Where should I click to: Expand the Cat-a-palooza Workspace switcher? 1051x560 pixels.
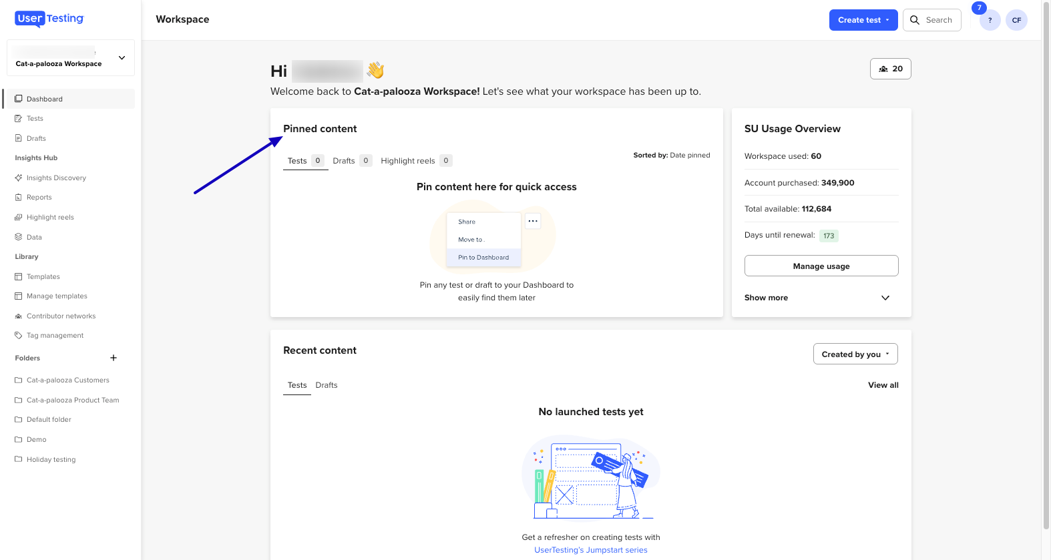pyautogui.click(x=71, y=57)
